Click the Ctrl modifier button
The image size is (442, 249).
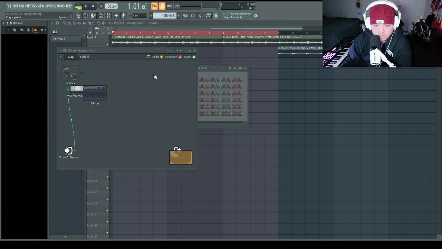point(193,16)
